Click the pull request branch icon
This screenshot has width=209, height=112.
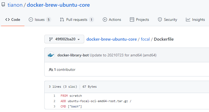point(62,20)
